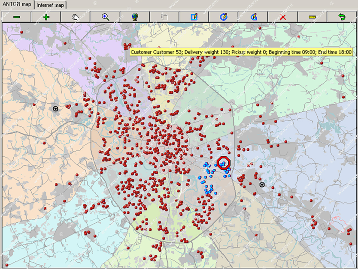
Task: Click the yellow Customer 53 tooltip
Action: tap(241, 52)
